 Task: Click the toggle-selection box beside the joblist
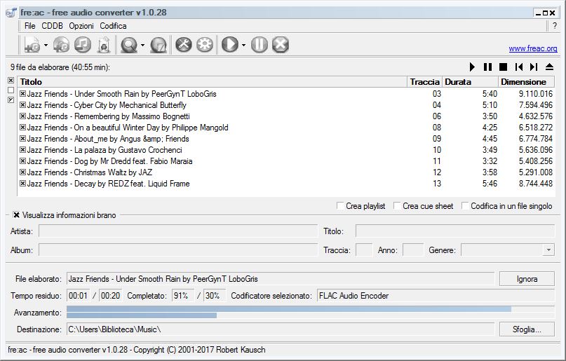point(11,100)
